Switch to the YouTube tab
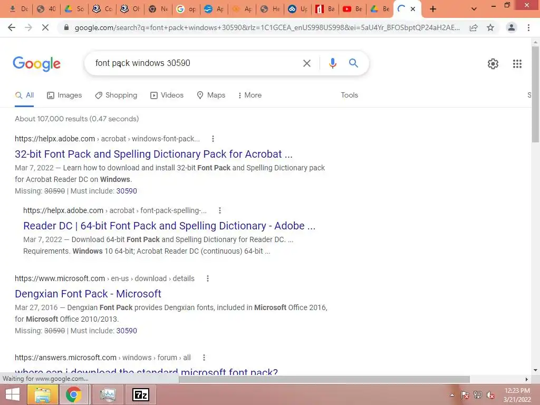Viewport: 540px width, 405px height. [x=353, y=9]
